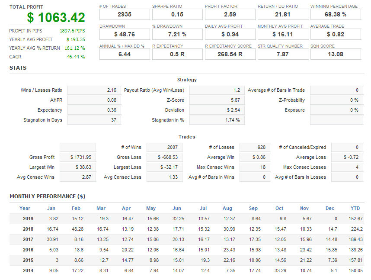Click 2016 November value 23.42
This screenshot has height=280, width=371.
click(x=306, y=250)
